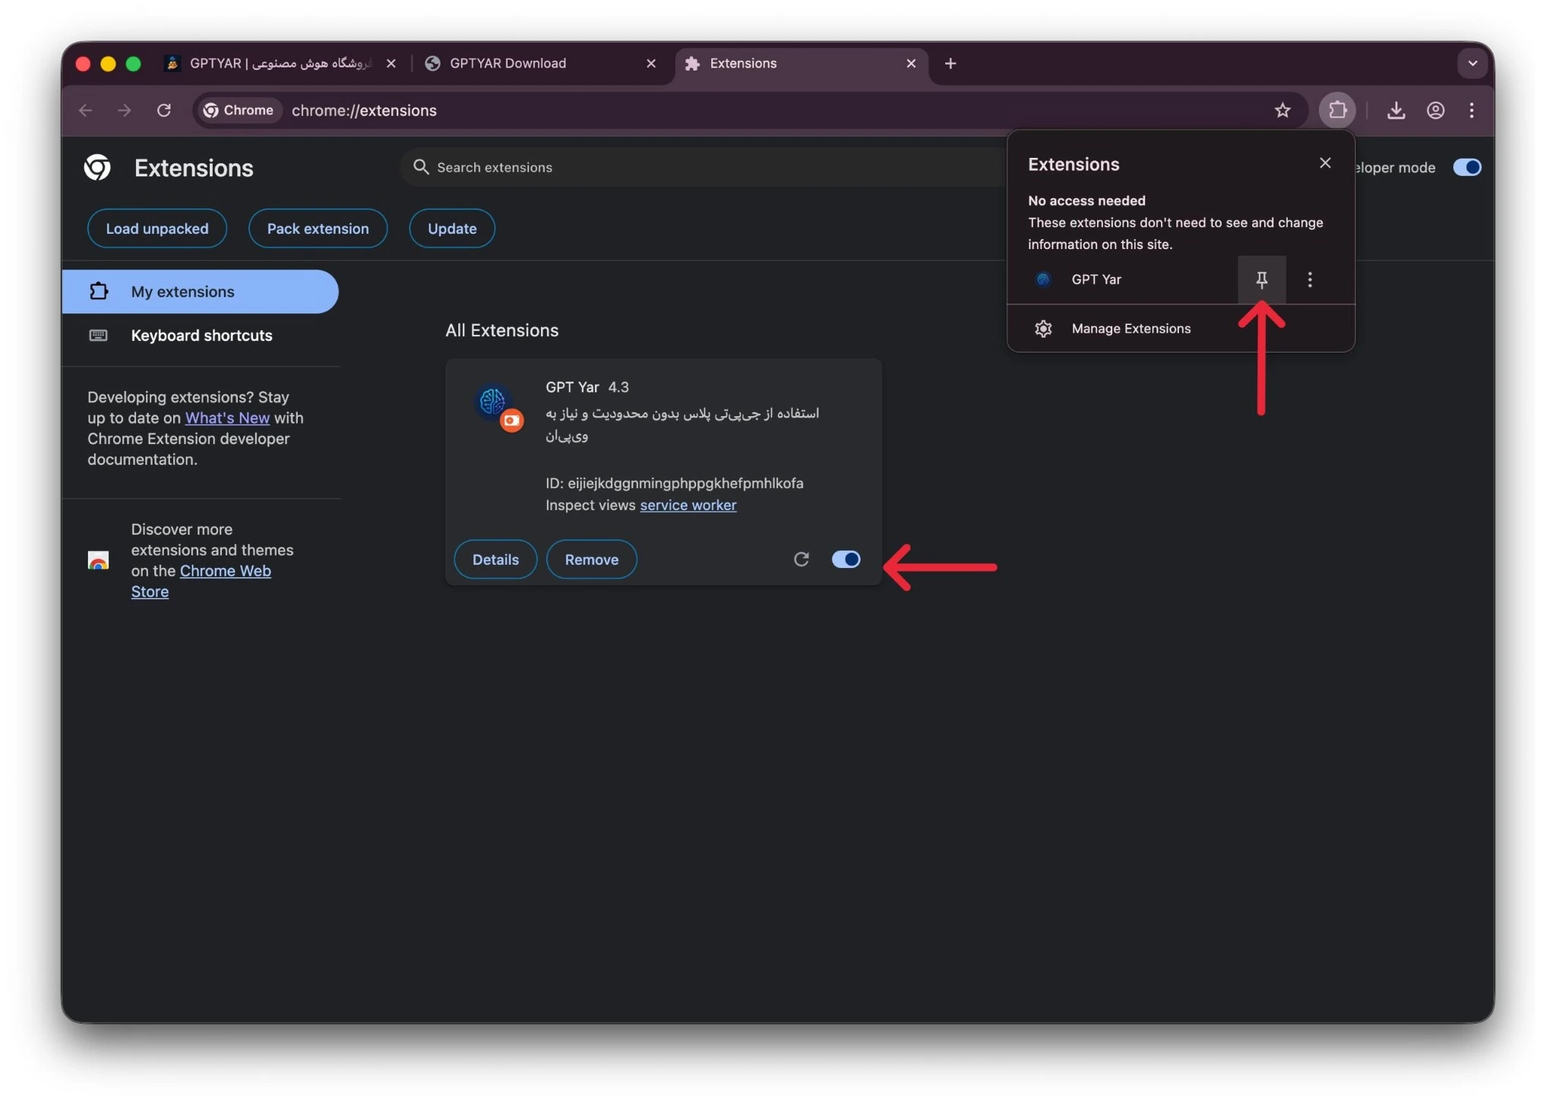This screenshot has width=1556, height=1104.
Task: Bookmark this page with the star icon
Action: [x=1282, y=111]
